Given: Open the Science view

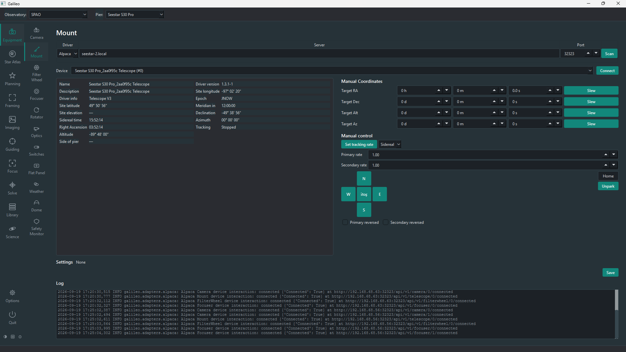Looking at the screenshot, I should pyautogui.click(x=12, y=232).
